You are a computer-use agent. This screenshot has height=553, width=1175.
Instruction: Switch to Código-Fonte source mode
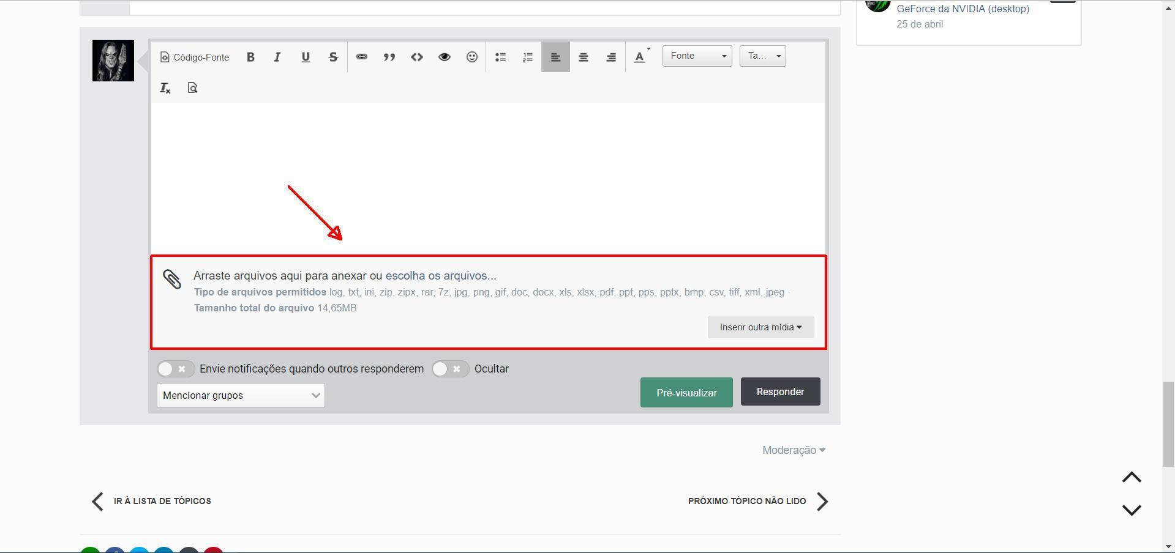[x=195, y=57]
